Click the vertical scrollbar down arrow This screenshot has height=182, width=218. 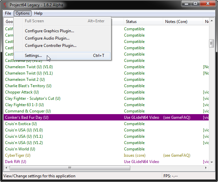click(212, 162)
